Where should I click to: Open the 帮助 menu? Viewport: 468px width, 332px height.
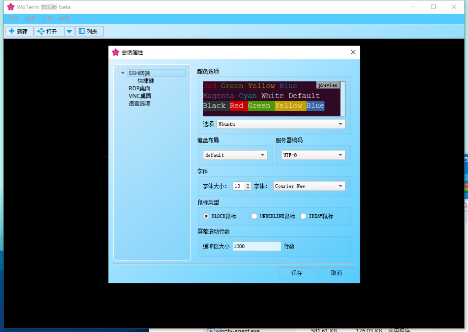64,19
